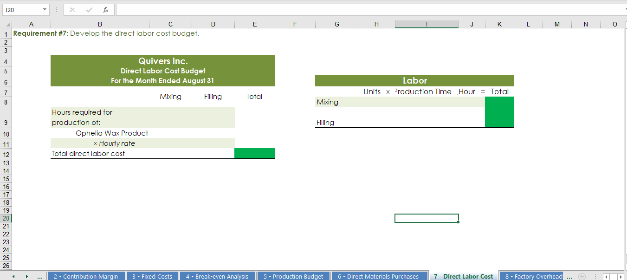The width and height of the screenshot is (627, 280).
Task: Click the Units heading in Labor table
Action: pos(372,91)
